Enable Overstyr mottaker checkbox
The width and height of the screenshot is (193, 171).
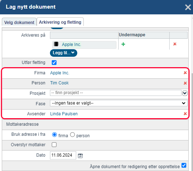click(x=54, y=145)
